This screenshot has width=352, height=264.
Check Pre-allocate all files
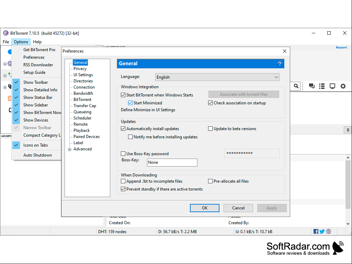[211, 181]
